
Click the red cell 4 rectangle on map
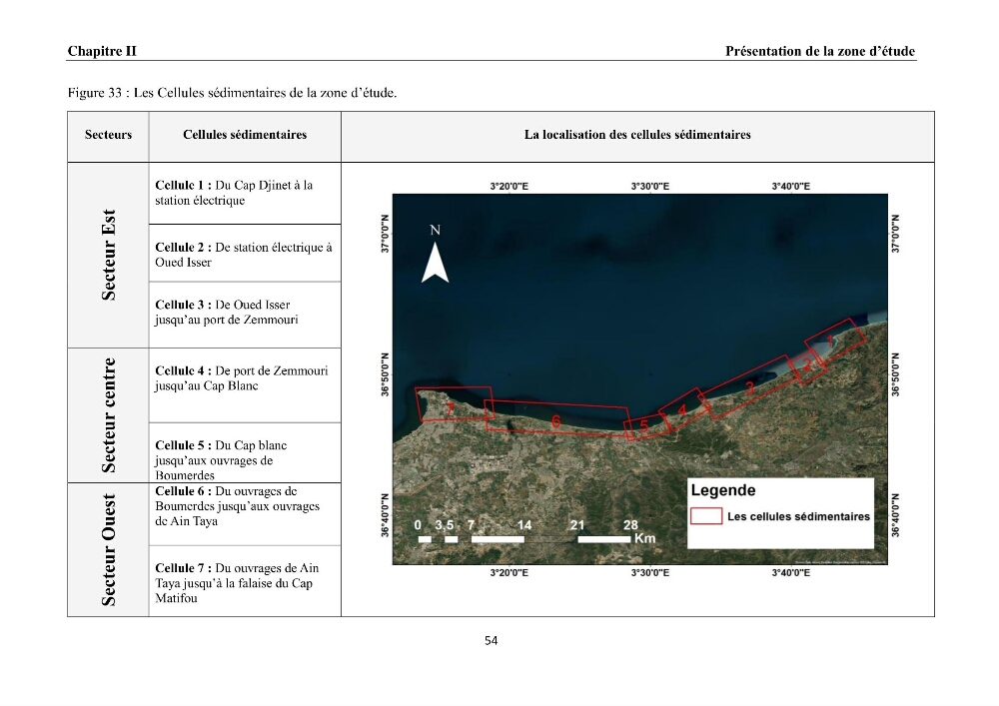pos(683,410)
